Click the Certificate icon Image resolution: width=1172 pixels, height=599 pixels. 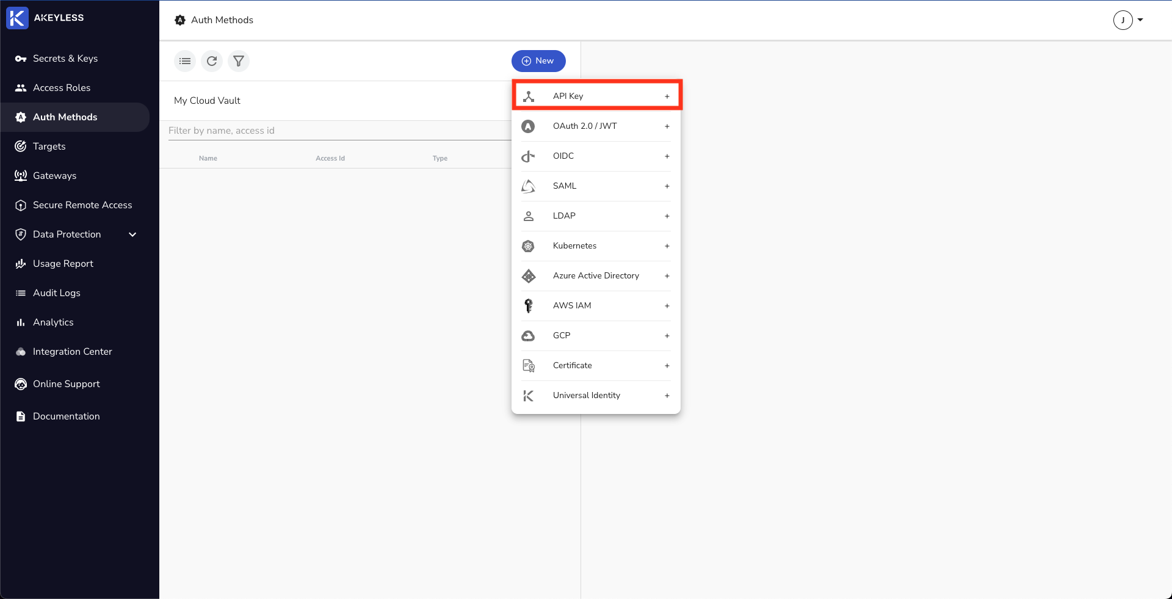point(529,366)
